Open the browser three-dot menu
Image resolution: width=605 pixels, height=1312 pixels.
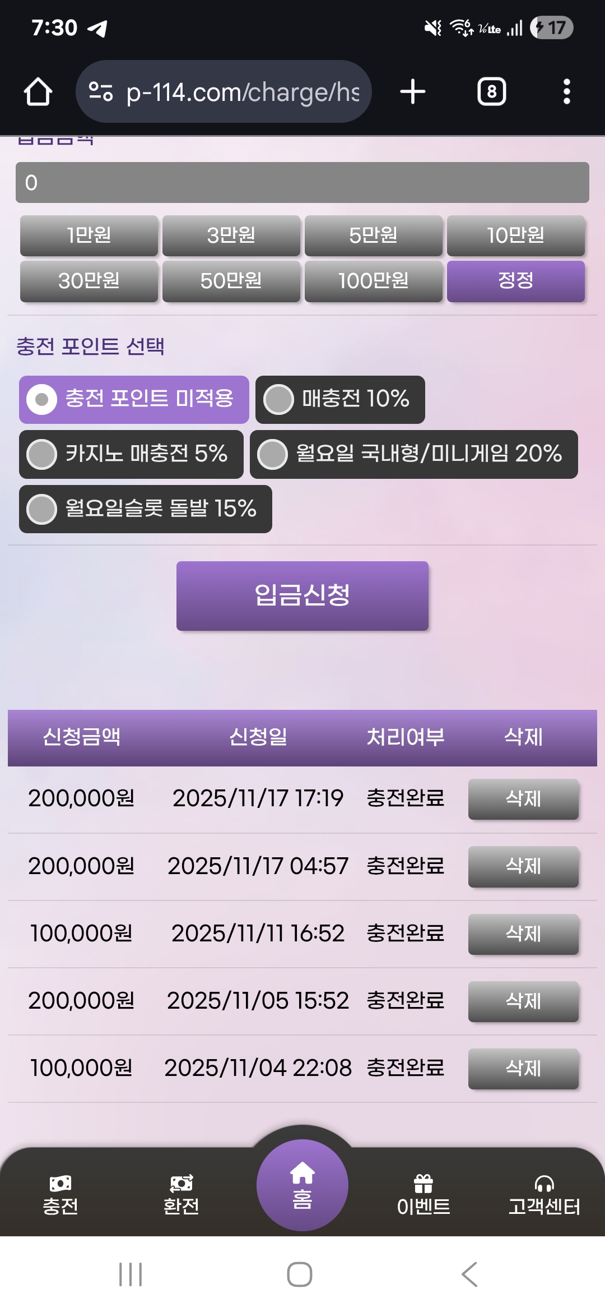point(566,92)
